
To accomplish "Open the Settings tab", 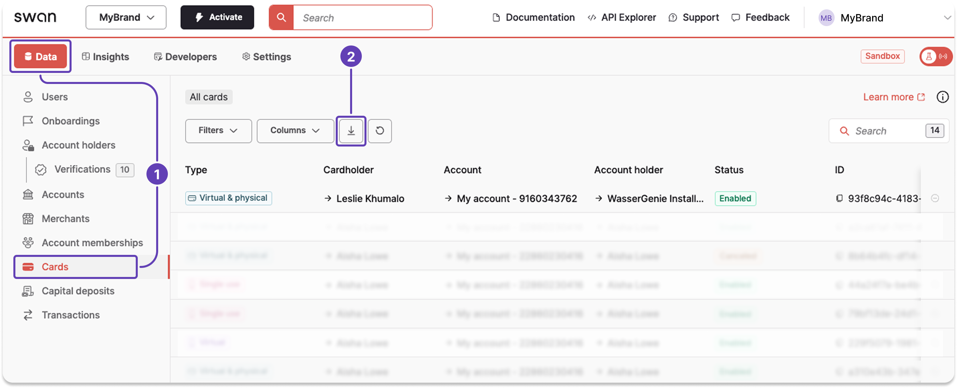I will (x=266, y=57).
